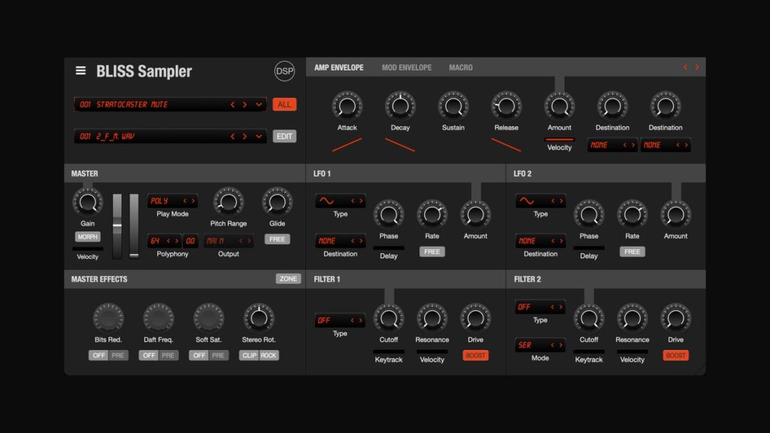Click the Stereo Rot. knob
The height and width of the screenshot is (433, 770).
pos(259,317)
